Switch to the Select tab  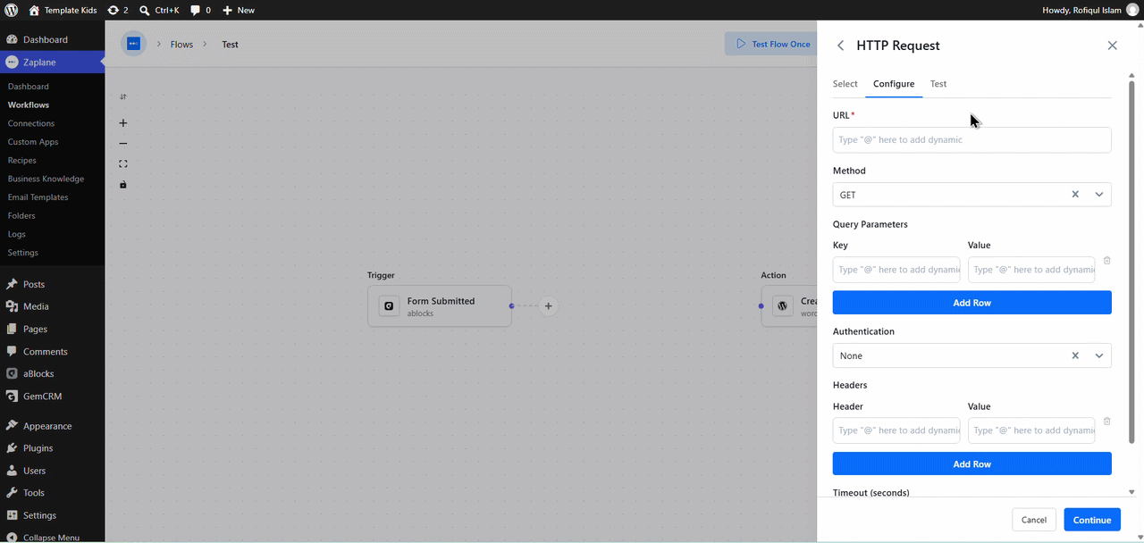tap(845, 84)
